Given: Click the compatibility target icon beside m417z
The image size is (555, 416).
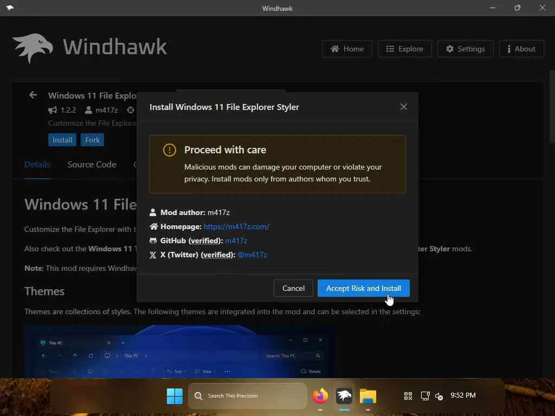Looking at the screenshot, I should click(131, 110).
